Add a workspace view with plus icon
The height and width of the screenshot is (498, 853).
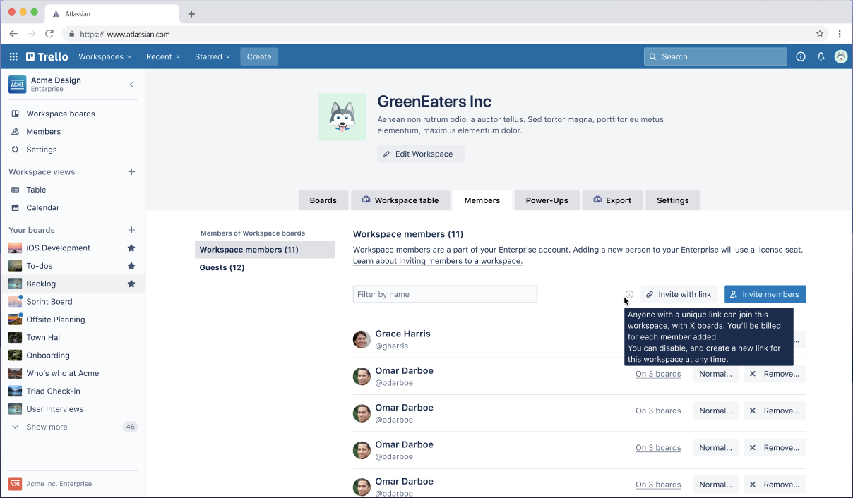tap(131, 172)
